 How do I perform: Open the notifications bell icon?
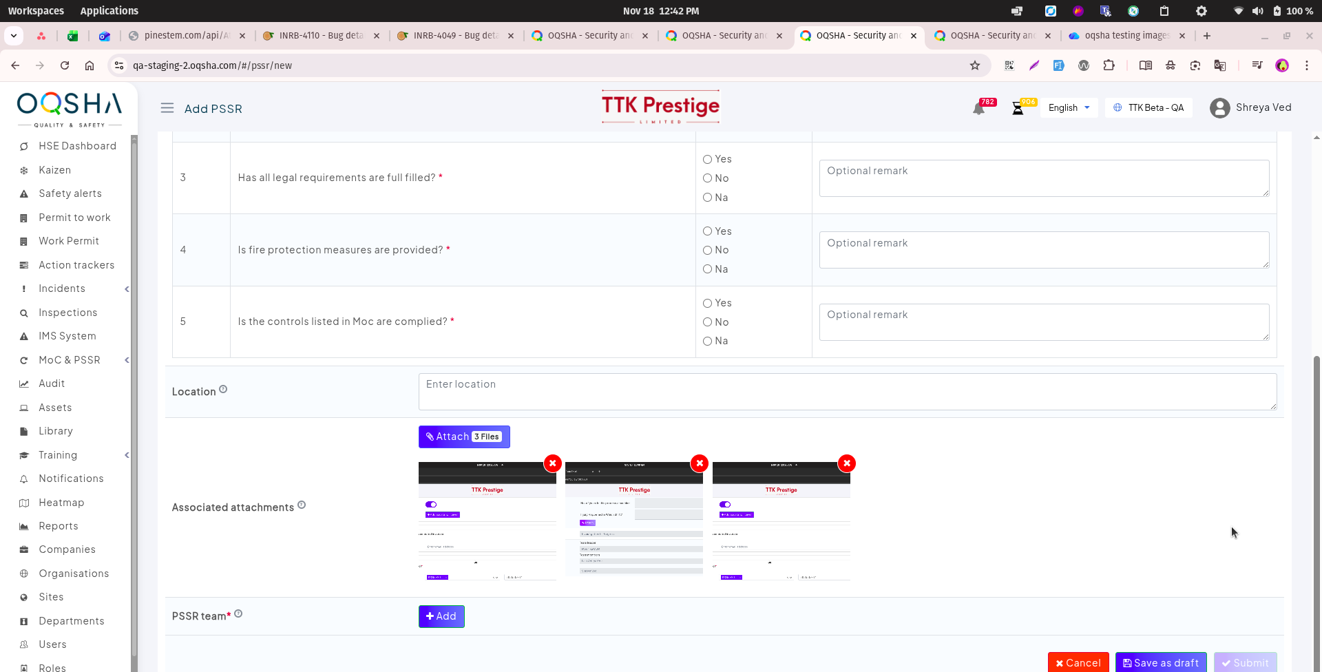[x=978, y=109]
